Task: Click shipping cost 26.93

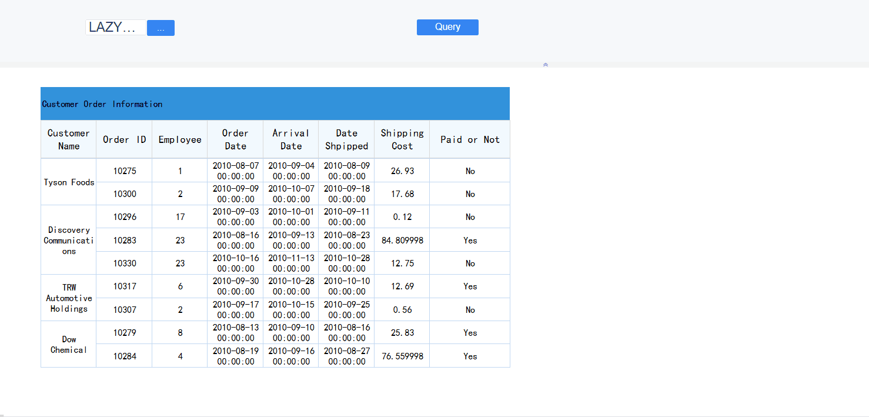Action: (402, 171)
